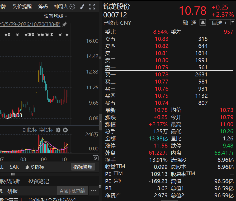This screenshot has width=236, height=201.
Task: Click 卖五 price 10.83
Action: [x=162, y=39]
